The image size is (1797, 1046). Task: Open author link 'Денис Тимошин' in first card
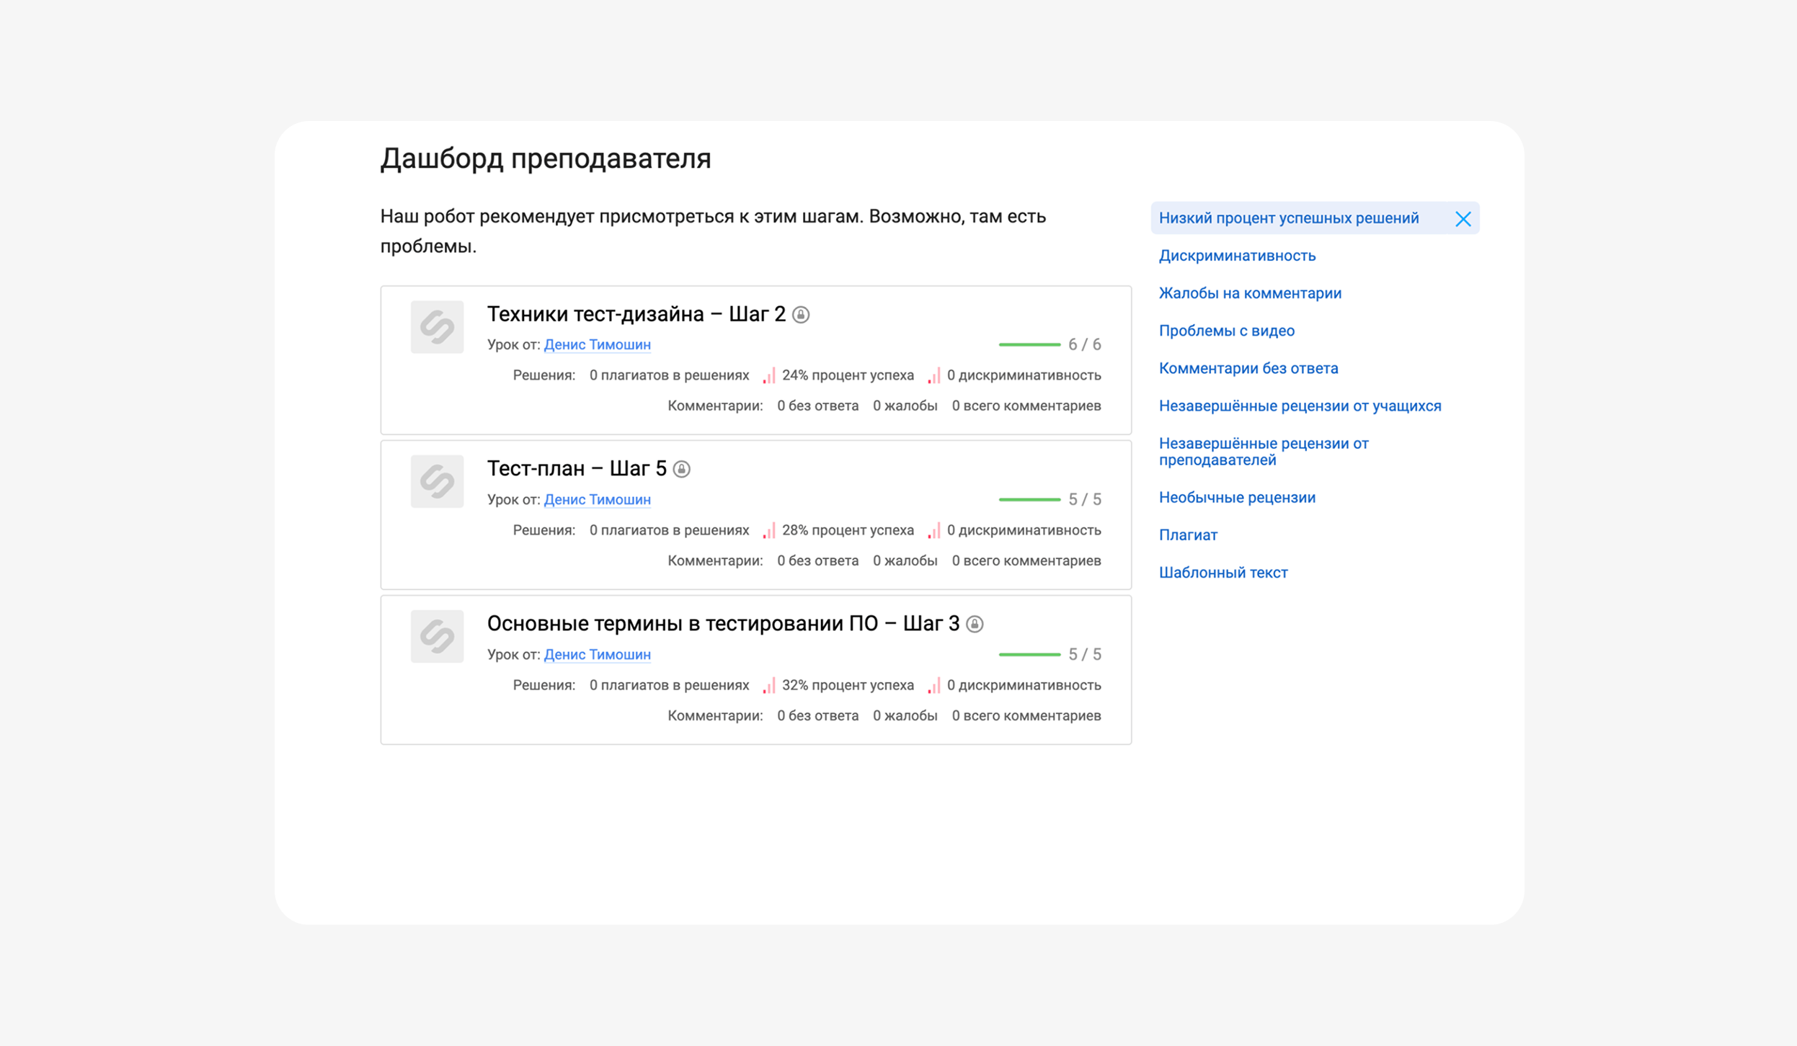[x=597, y=345]
